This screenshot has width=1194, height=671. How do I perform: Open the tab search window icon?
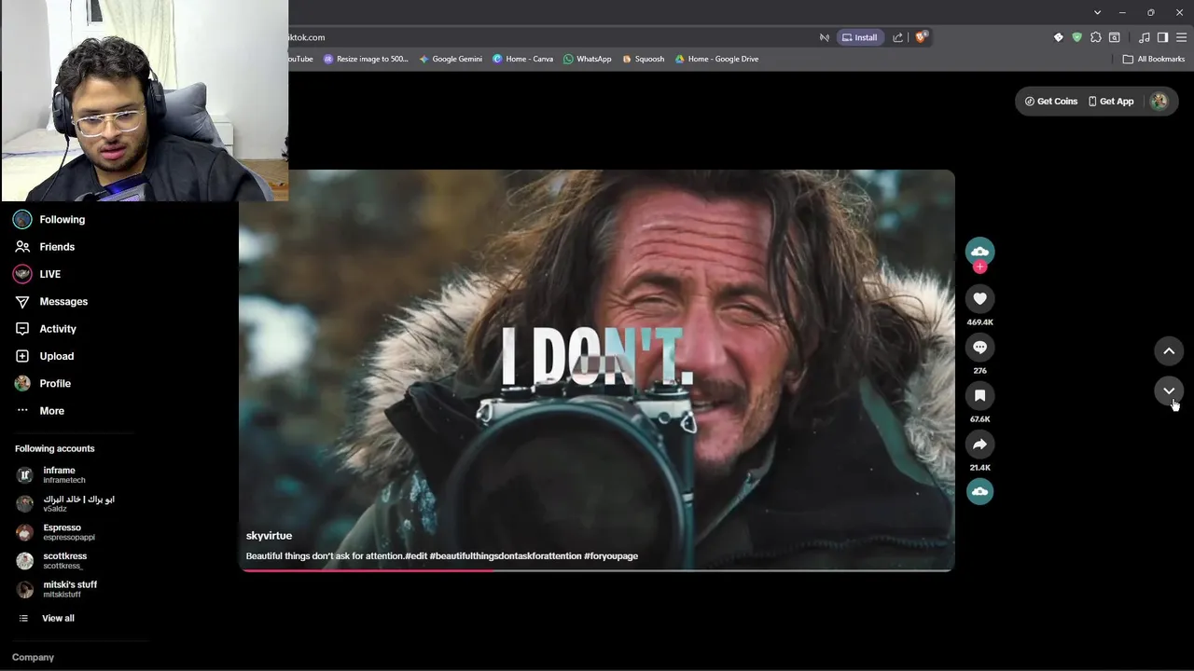pyautogui.click(x=1114, y=37)
